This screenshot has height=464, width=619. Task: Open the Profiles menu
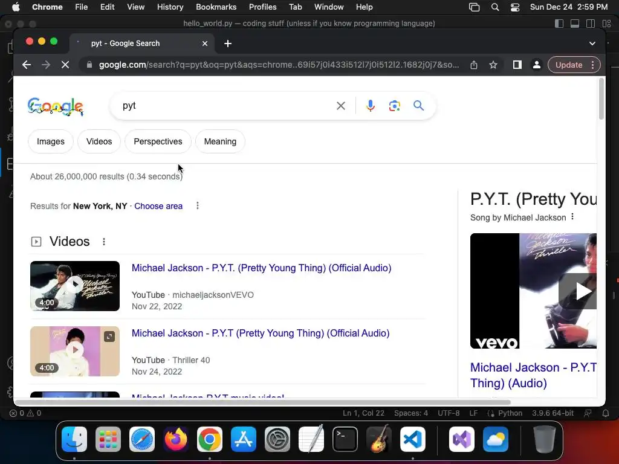click(x=262, y=7)
